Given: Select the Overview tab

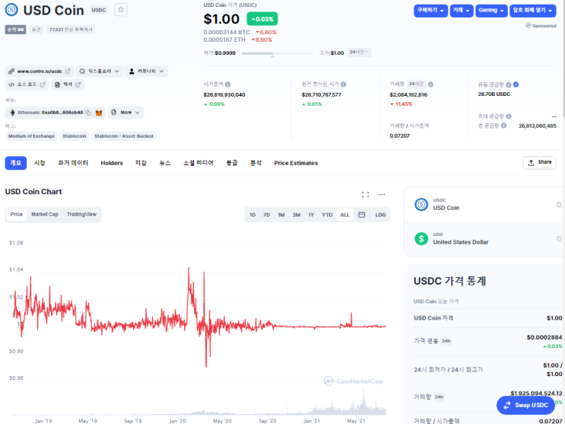Looking at the screenshot, I should (x=15, y=163).
